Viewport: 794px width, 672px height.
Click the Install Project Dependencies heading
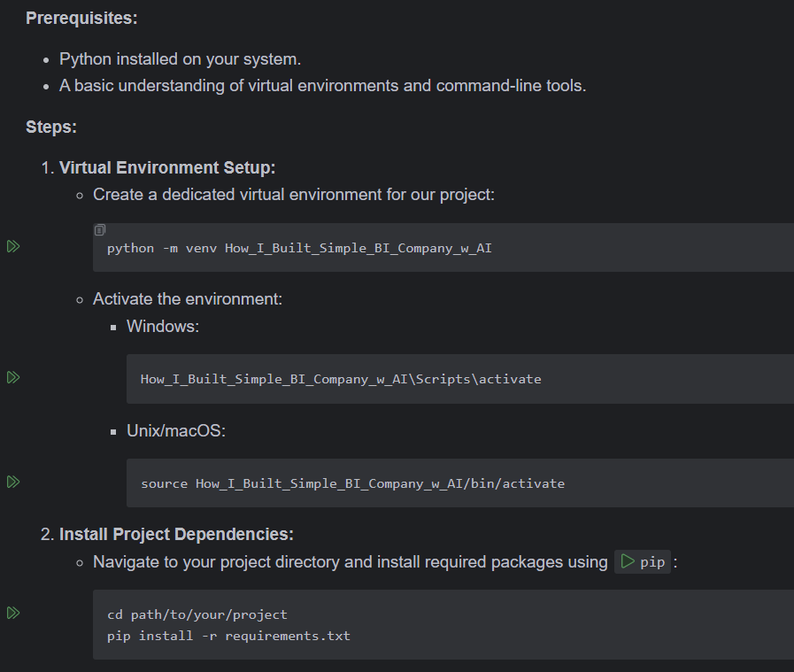[x=176, y=534]
